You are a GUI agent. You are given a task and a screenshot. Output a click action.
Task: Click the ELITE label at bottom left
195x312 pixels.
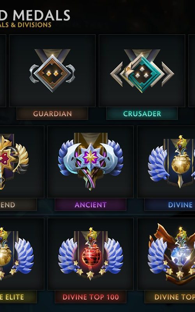[x=12, y=297]
